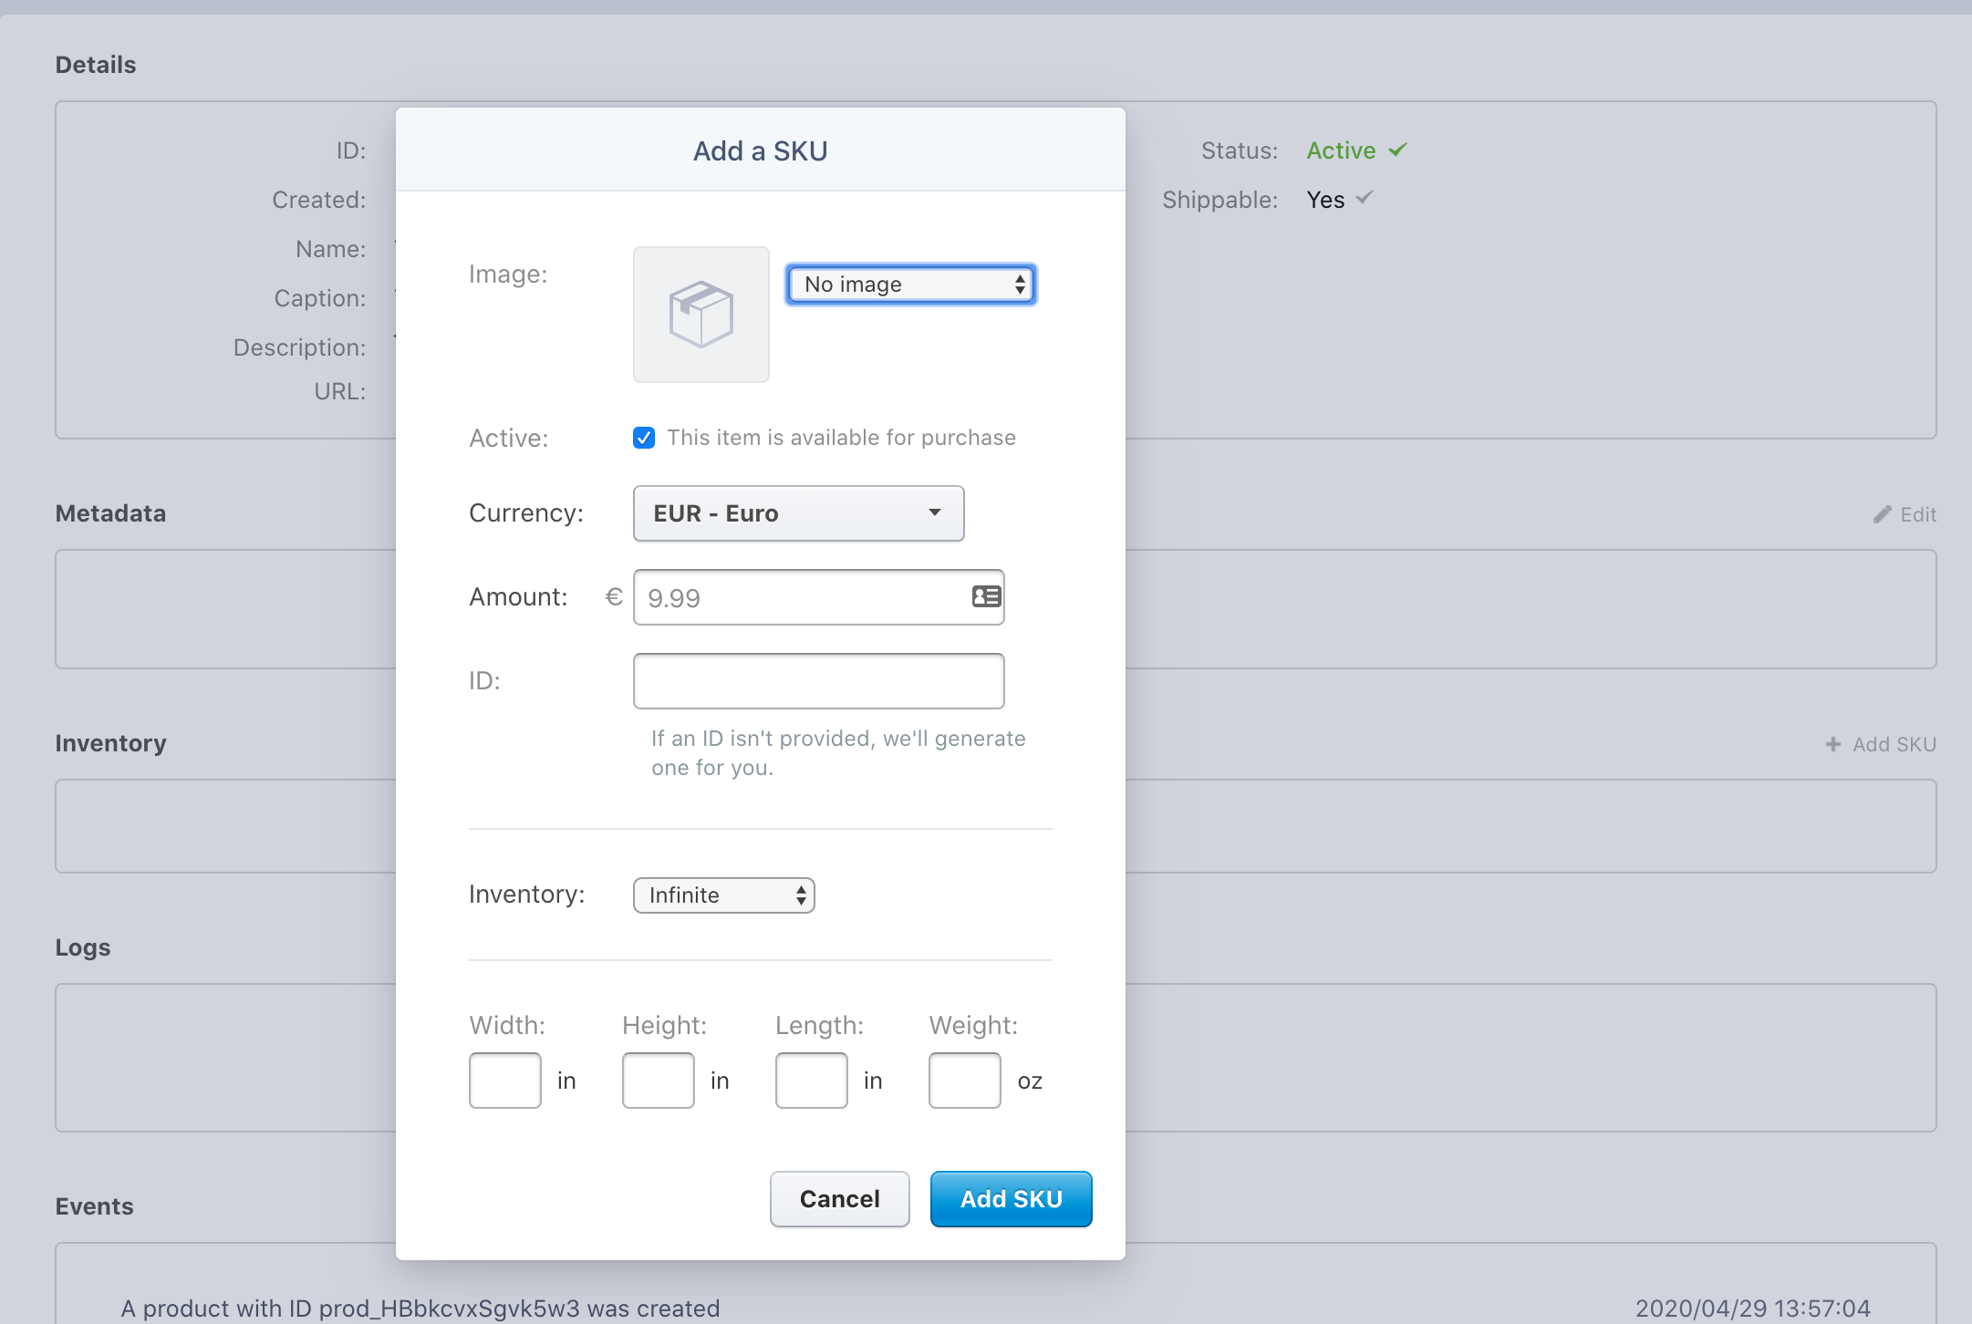Open the 'No image' dropdown
The image size is (1972, 1324).
pyautogui.click(x=909, y=284)
